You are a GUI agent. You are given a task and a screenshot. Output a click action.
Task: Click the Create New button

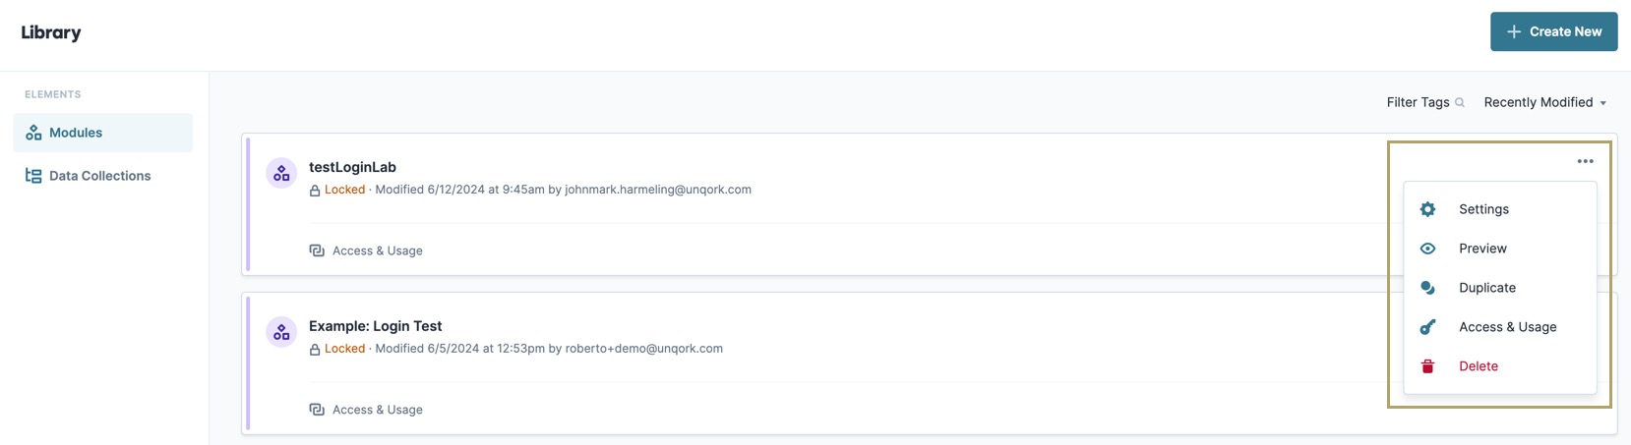[1553, 31]
